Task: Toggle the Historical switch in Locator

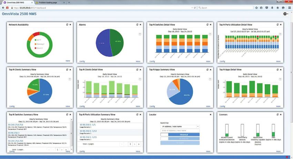Action: pos(180,135)
